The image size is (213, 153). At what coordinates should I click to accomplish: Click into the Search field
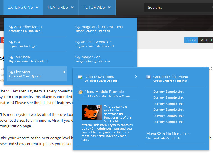click(178, 7)
